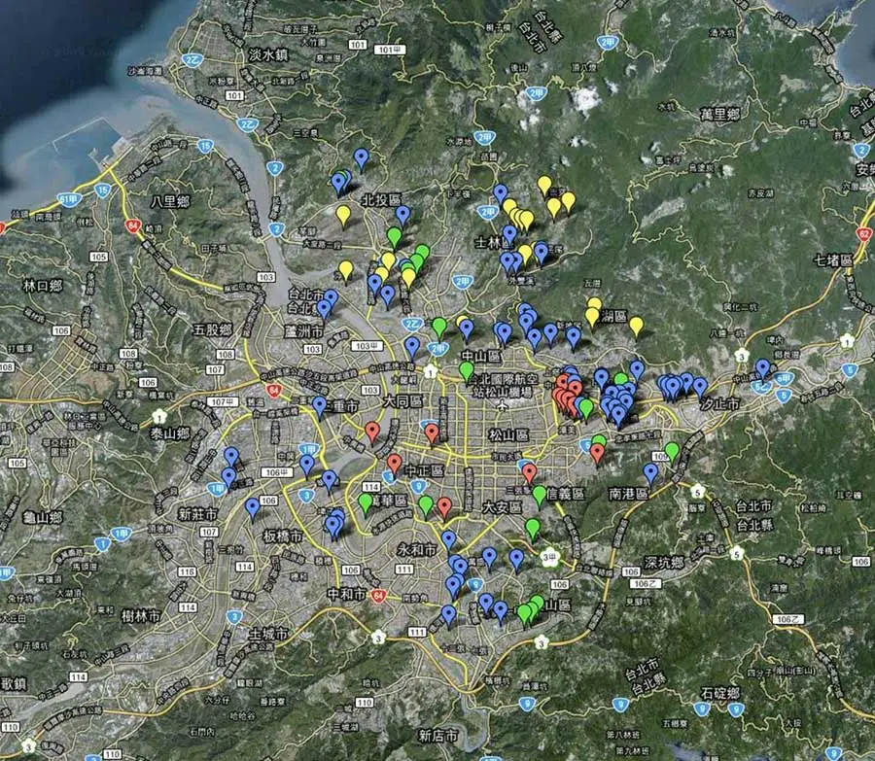Select the yellow pin west of 北投區 label
875x761 pixels.
(x=344, y=215)
